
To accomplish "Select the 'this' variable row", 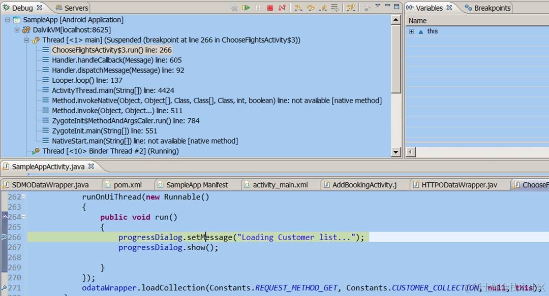I will click(477, 31).
